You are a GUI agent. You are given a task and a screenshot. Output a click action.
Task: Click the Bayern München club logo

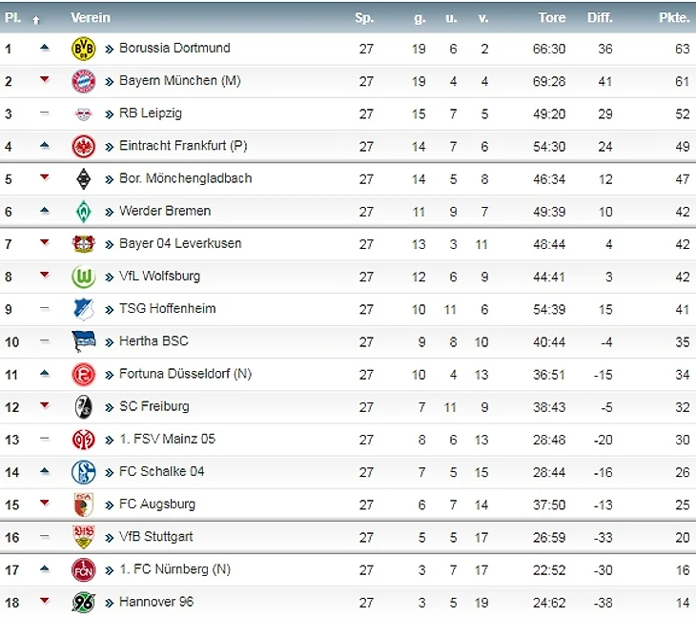point(84,82)
